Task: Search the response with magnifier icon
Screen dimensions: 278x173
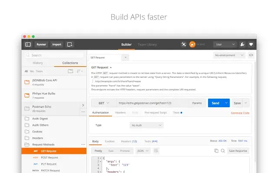Action: pos(223,151)
